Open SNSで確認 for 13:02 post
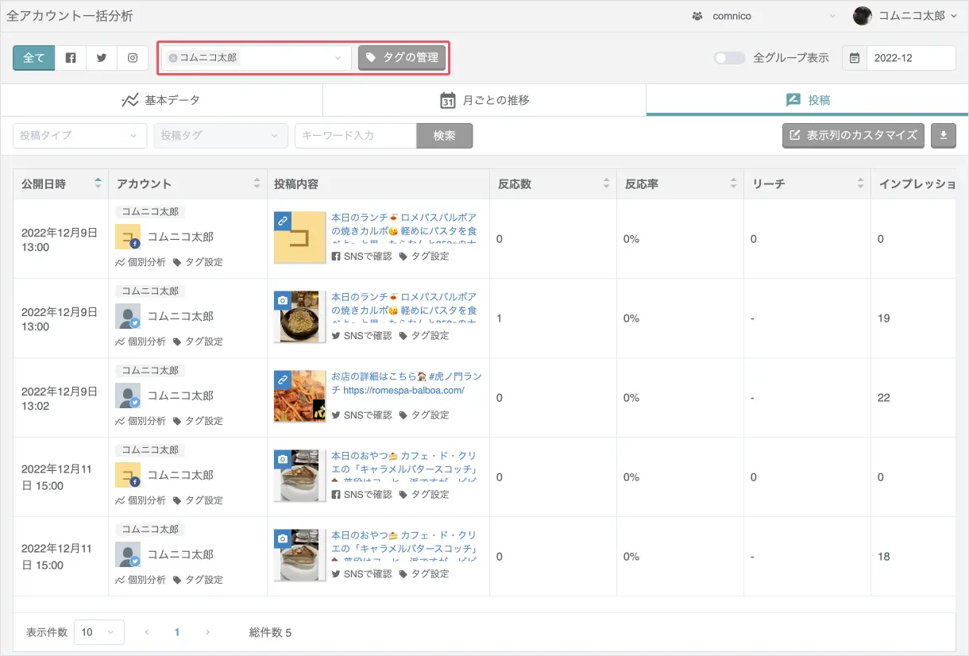 point(361,415)
